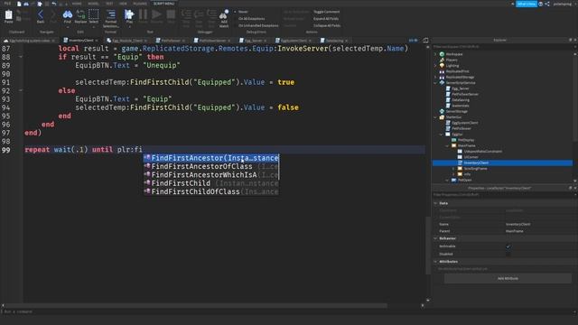Select the Workspace service in Explorer

pos(453,54)
